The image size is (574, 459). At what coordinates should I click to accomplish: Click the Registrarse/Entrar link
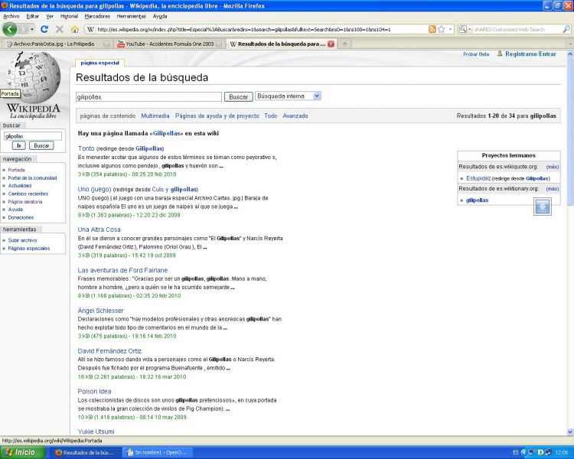[530, 54]
